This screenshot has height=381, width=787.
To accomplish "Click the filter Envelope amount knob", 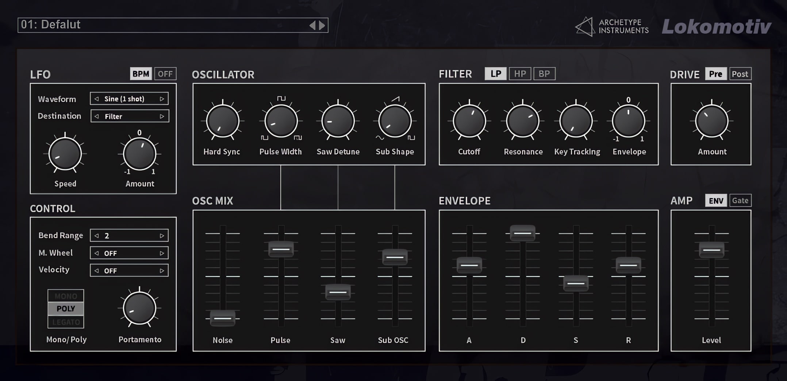I will click(628, 121).
